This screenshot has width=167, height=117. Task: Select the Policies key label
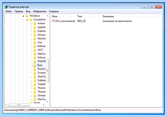click(x=41, y=58)
